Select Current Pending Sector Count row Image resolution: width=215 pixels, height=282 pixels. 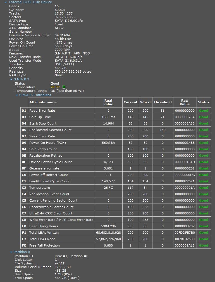pyautogui.click(x=116, y=200)
